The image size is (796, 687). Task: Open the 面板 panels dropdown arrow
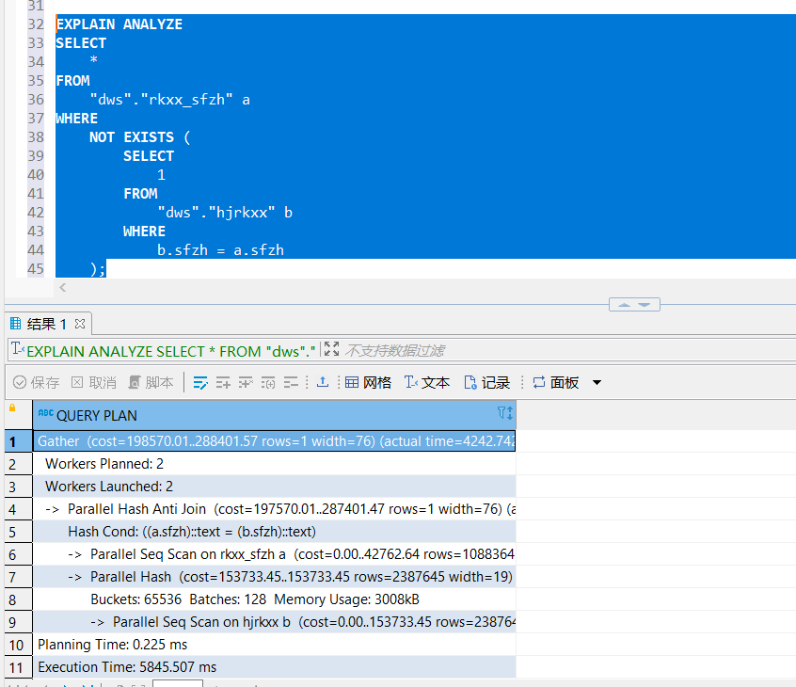(597, 383)
